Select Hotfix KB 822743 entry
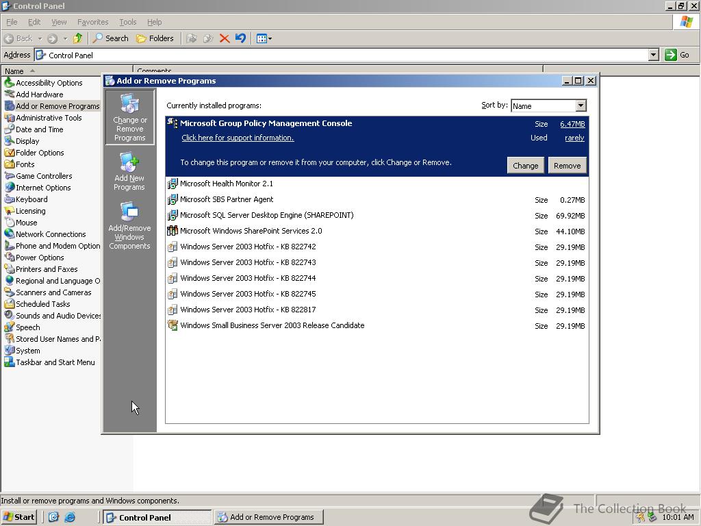This screenshot has width=701, height=526. click(x=377, y=262)
